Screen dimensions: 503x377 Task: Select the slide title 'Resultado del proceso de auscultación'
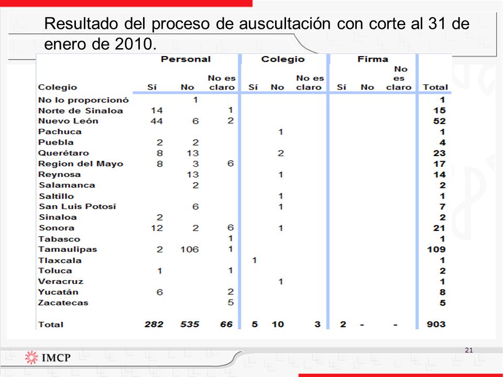tap(188, 24)
